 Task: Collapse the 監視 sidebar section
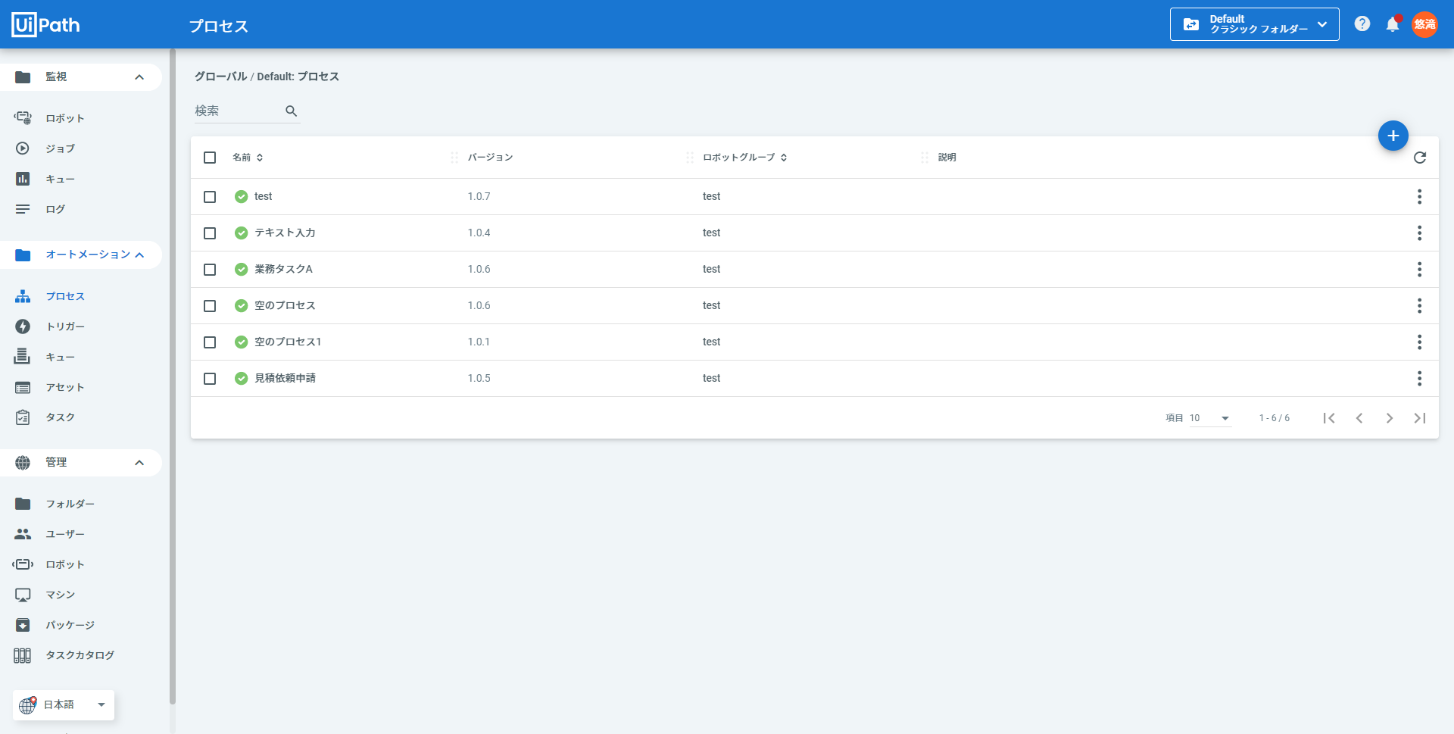139,77
